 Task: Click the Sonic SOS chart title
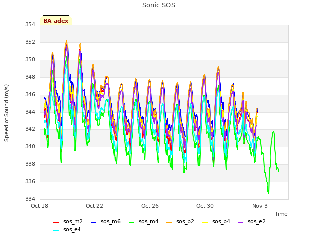tap(159, 5)
